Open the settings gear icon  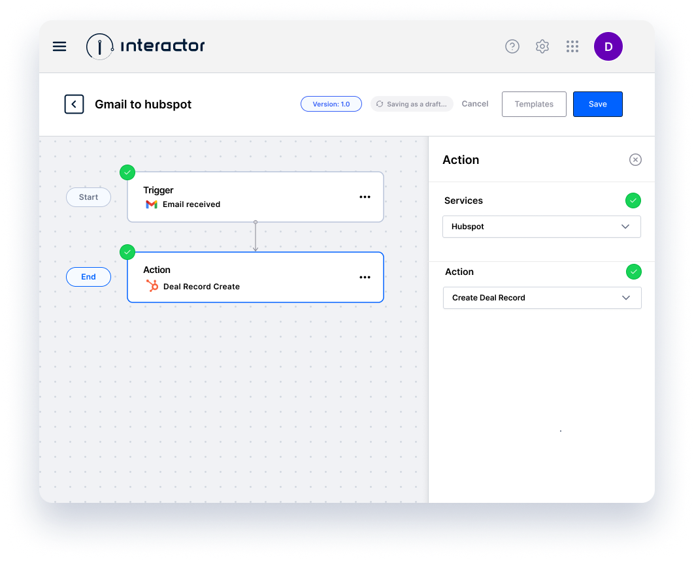tap(542, 46)
